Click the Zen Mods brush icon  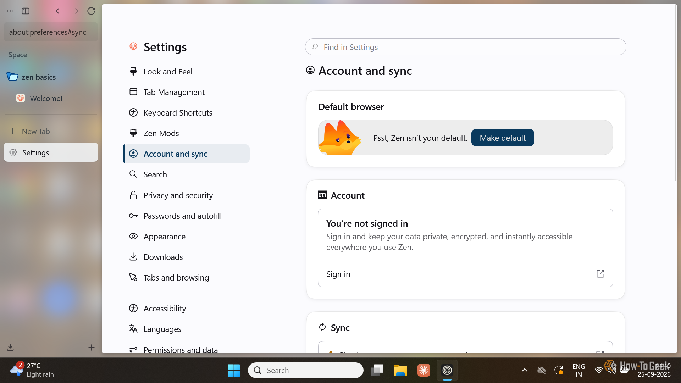click(x=133, y=133)
